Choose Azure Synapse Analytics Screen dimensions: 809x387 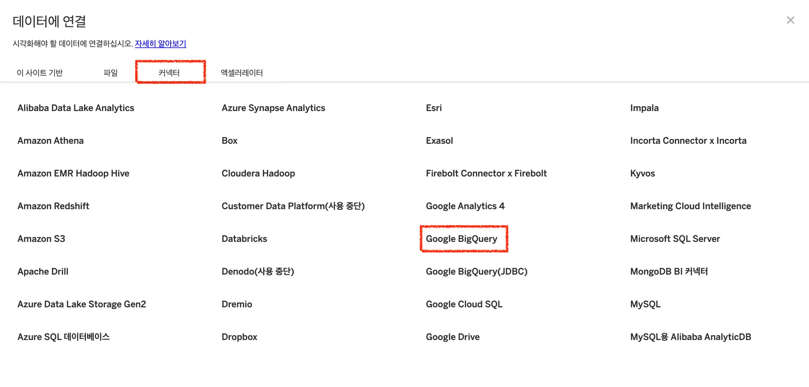(x=273, y=108)
